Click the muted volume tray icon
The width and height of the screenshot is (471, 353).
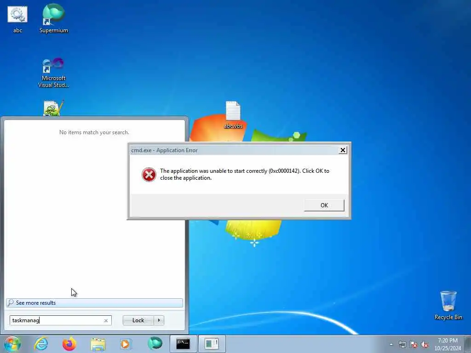[x=425, y=344]
